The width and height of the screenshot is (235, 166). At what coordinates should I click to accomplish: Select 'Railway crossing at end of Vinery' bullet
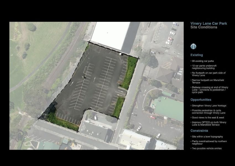pos(209,90)
